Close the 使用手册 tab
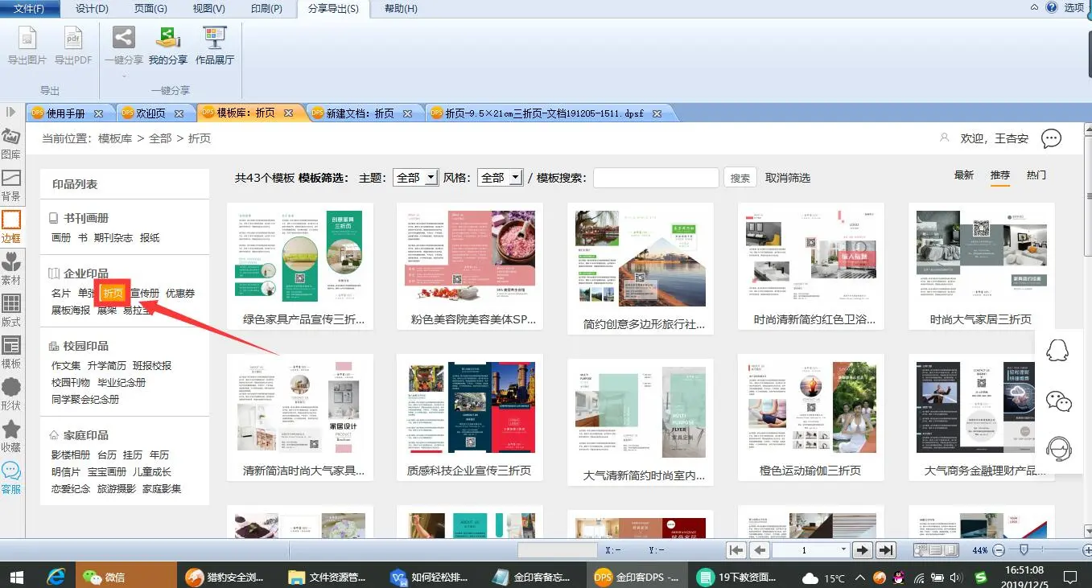 tap(99, 113)
